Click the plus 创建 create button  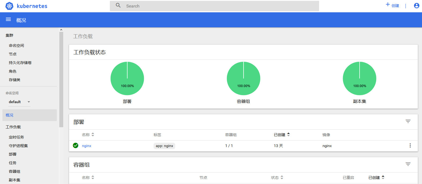point(392,5)
